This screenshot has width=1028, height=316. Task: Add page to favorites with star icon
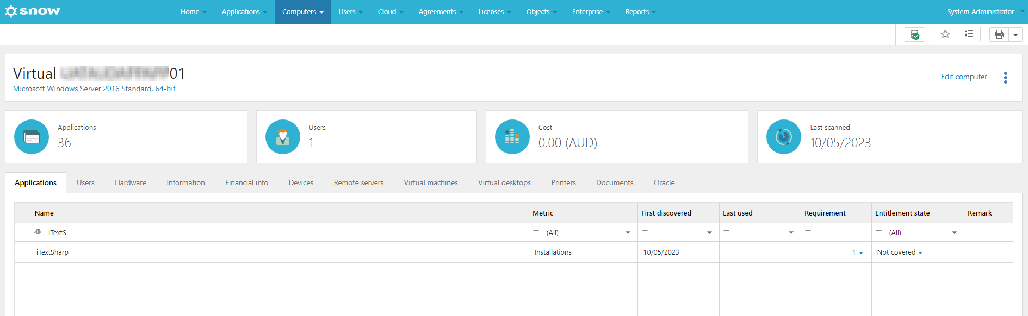point(945,34)
